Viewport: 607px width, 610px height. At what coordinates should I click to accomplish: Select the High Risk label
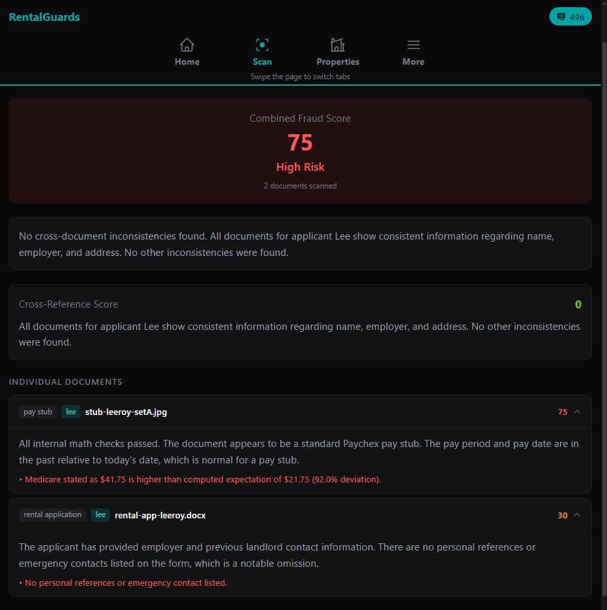point(300,167)
